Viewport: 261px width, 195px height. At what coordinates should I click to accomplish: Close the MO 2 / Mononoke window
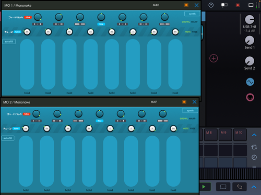195,102
